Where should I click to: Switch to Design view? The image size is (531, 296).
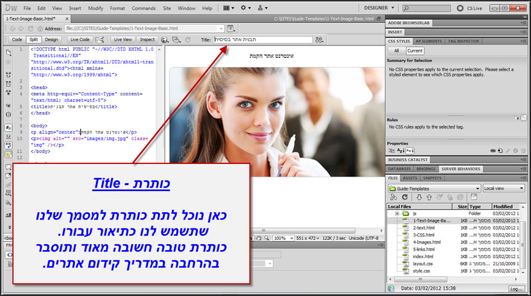click(51, 40)
